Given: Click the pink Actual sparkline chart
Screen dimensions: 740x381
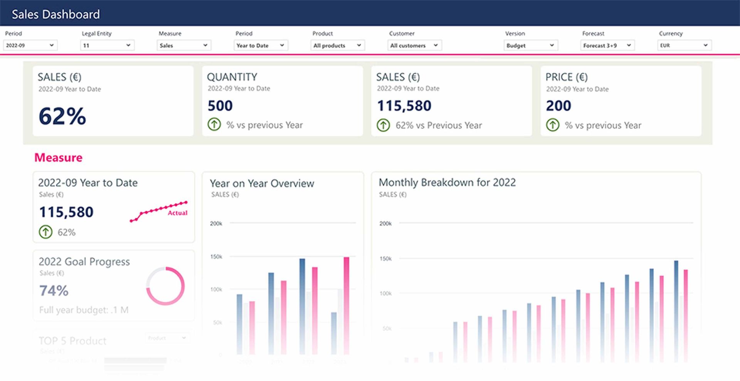Looking at the screenshot, I should point(158,211).
